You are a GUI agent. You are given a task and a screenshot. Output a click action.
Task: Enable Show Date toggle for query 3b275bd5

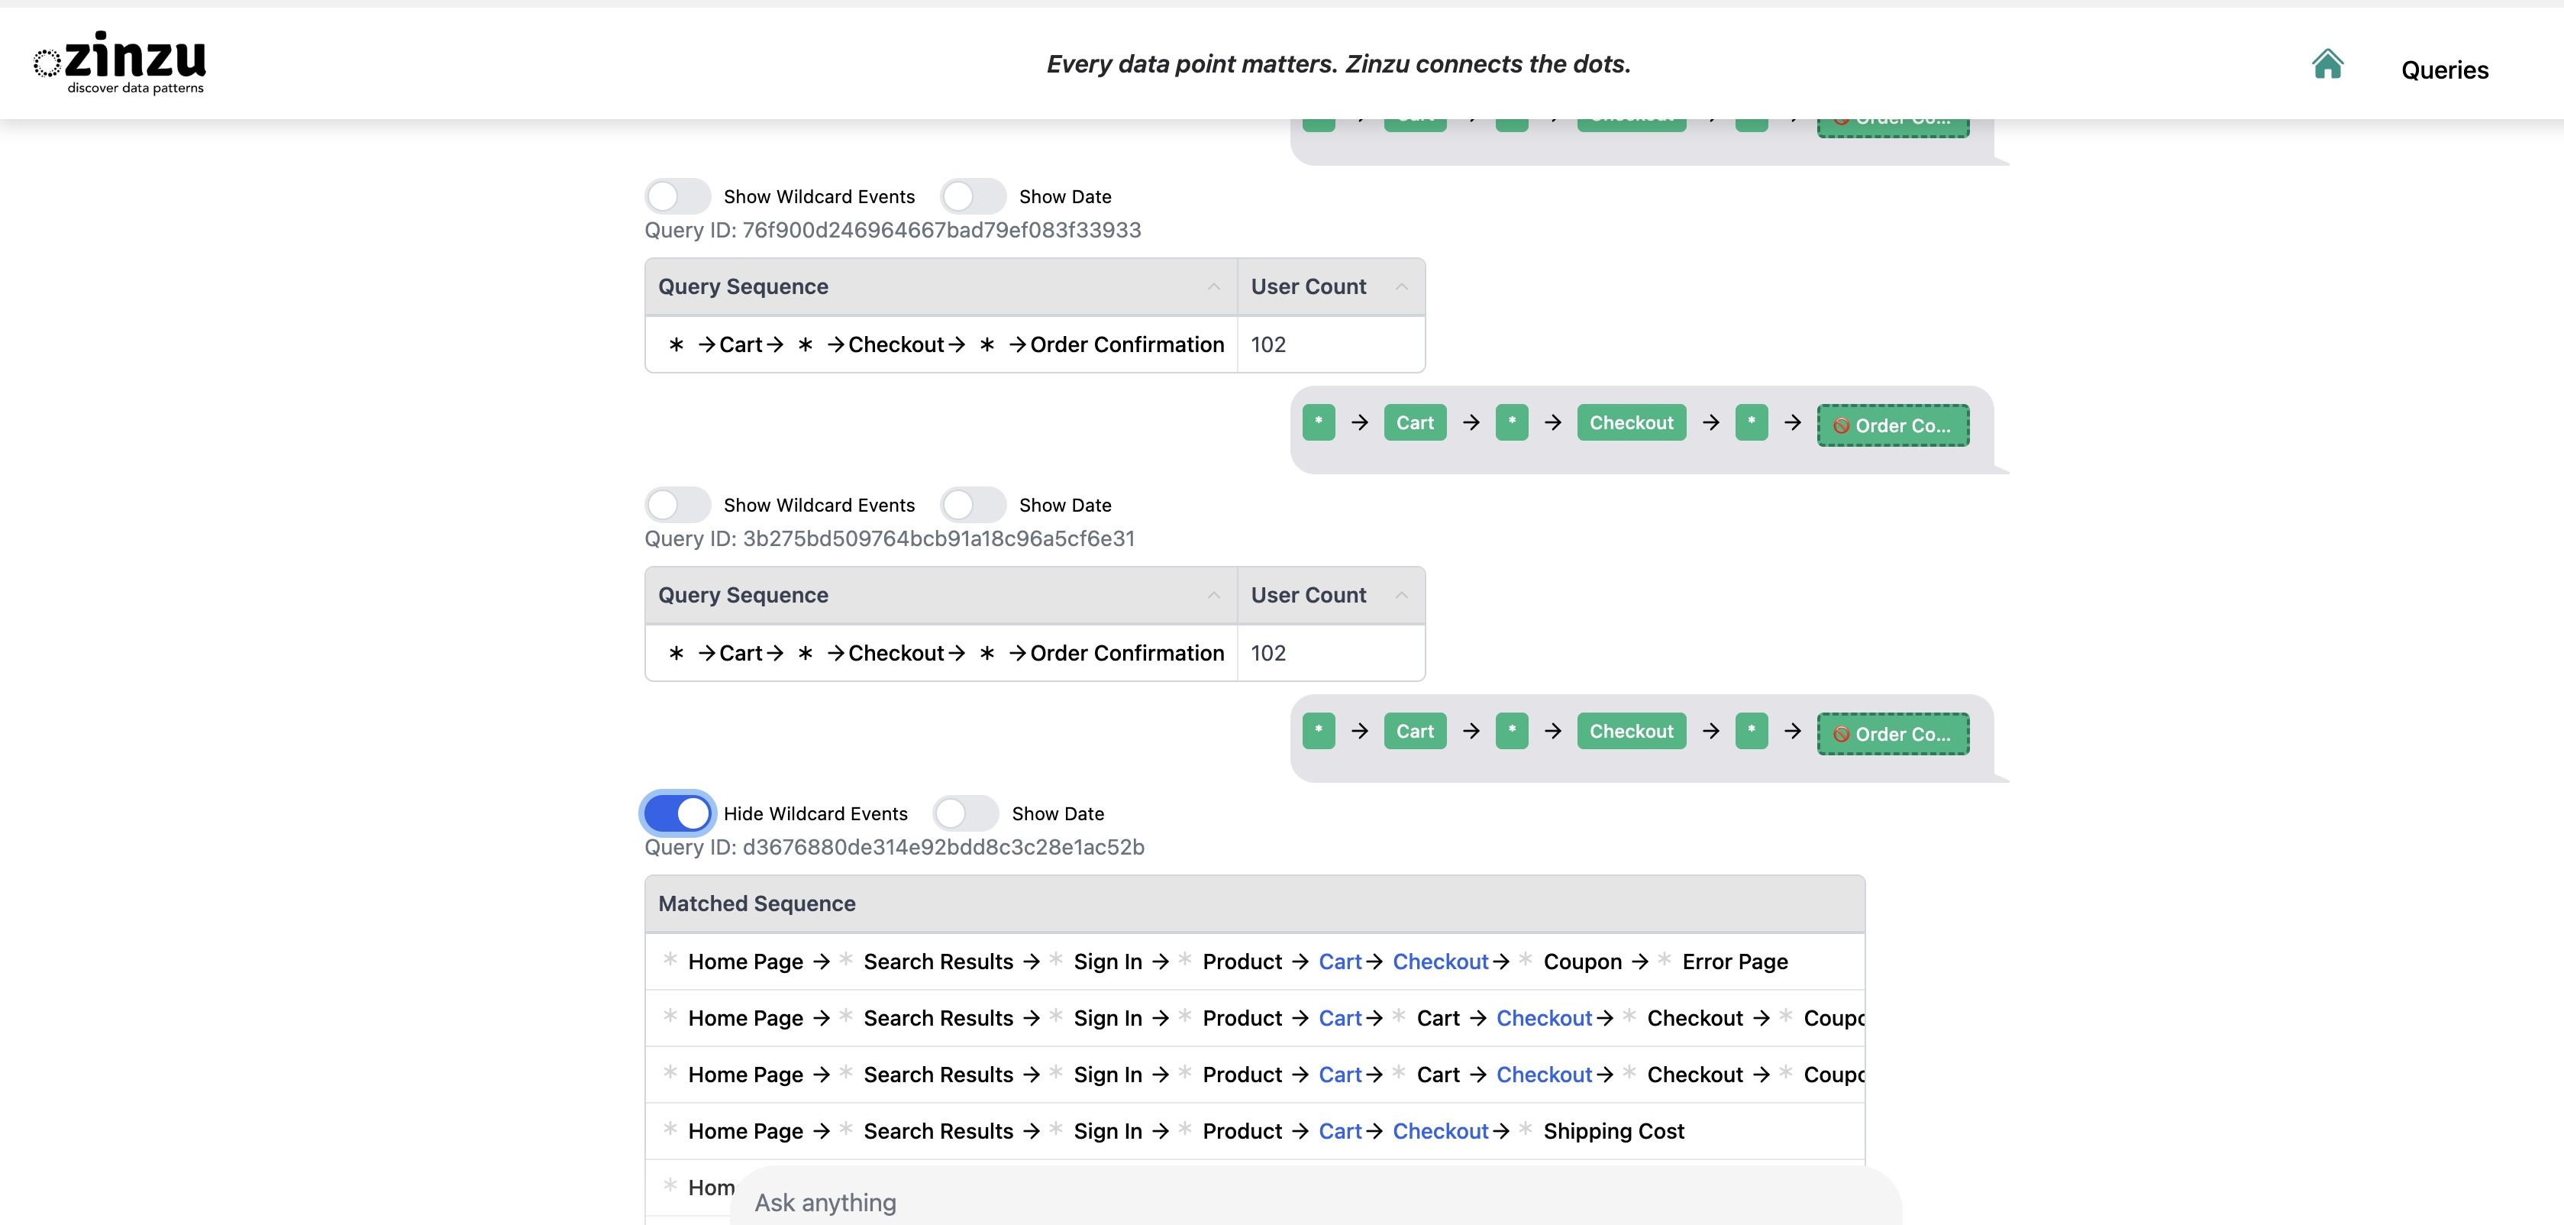(973, 505)
